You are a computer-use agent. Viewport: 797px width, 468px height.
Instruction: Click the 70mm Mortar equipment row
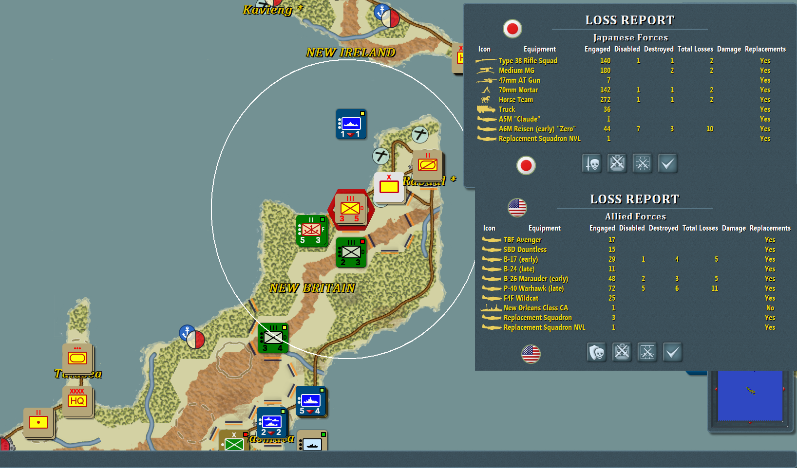[x=631, y=90]
